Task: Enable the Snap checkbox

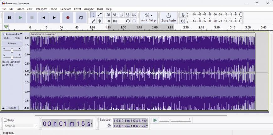Action: tap(5, 120)
